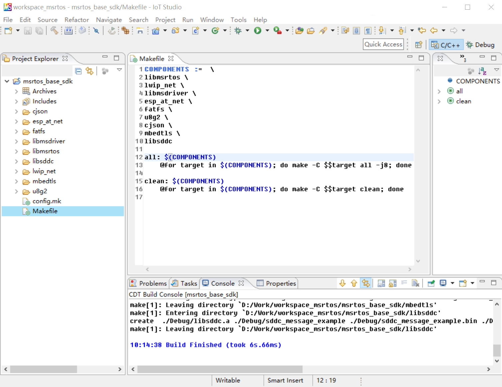Switch to the Problems tab

coord(149,283)
